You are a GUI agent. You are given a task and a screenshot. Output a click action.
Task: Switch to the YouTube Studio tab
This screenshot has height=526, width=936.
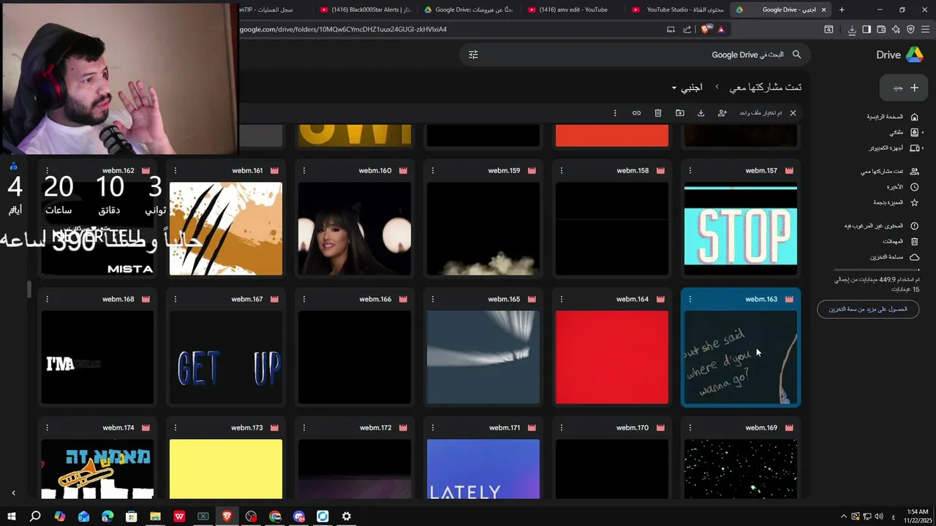(x=677, y=9)
